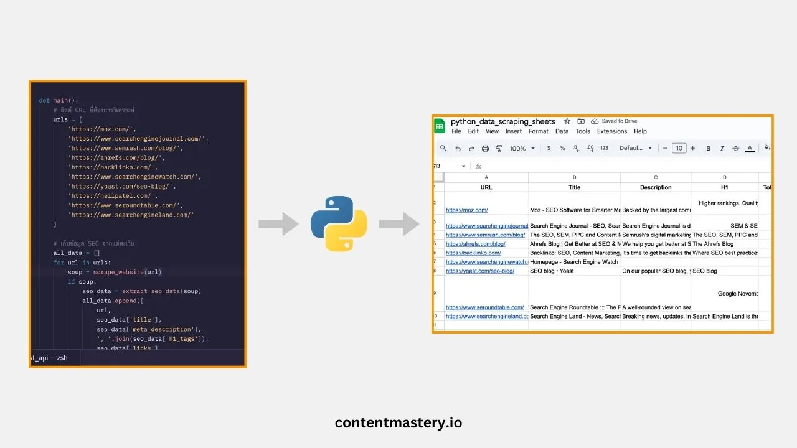Screen dimensions: 797x448
Task: Open the Tools menu
Action: pos(583,131)
